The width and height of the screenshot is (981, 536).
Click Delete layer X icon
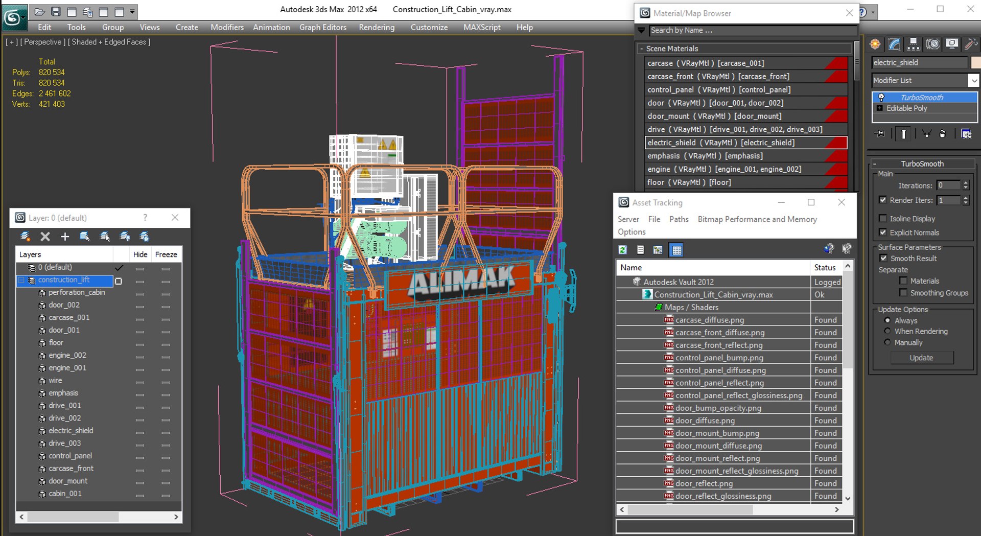45,237
